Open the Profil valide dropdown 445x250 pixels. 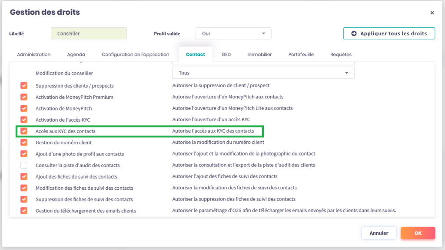[233, 33]
